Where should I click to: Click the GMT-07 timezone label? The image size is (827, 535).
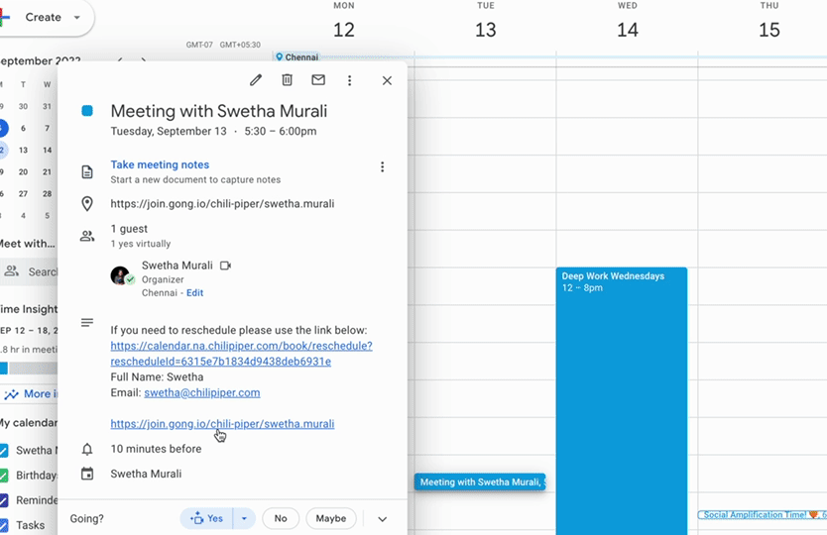coord(199,45)
